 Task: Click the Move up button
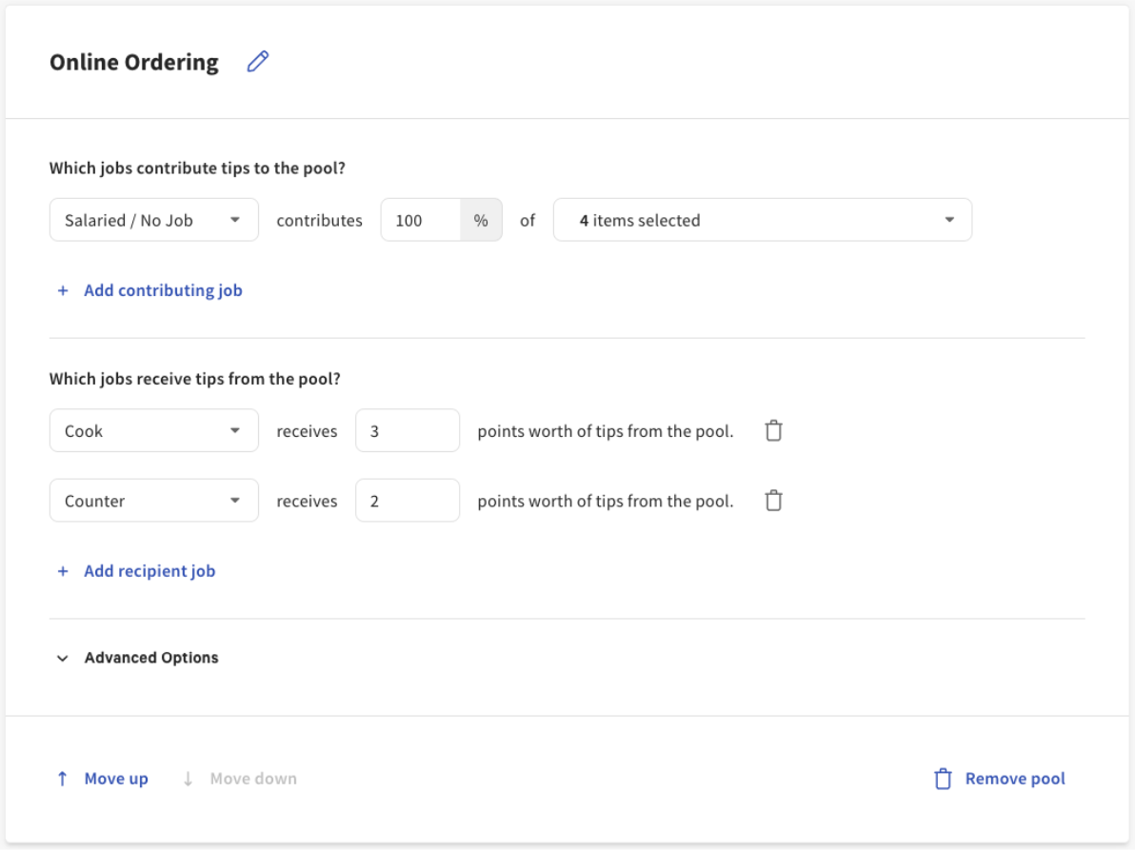coord(116,778)
